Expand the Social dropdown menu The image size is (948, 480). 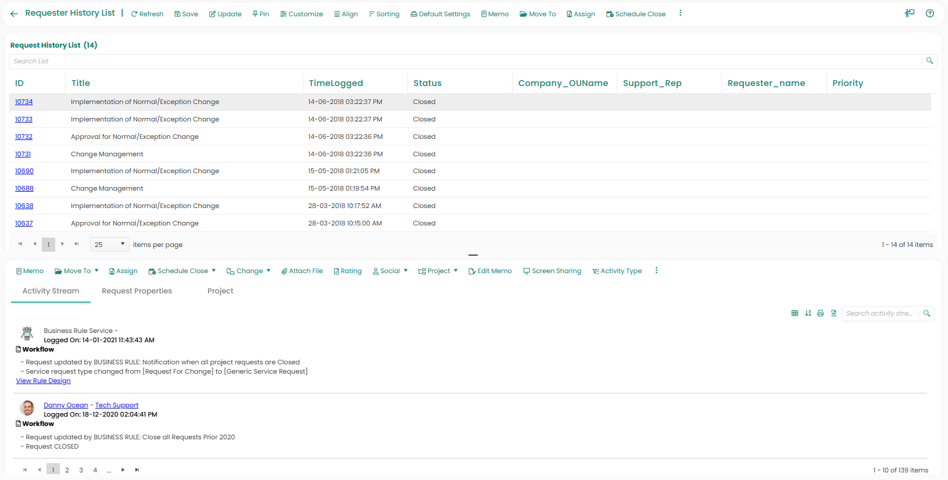click(x=406, y=271)
